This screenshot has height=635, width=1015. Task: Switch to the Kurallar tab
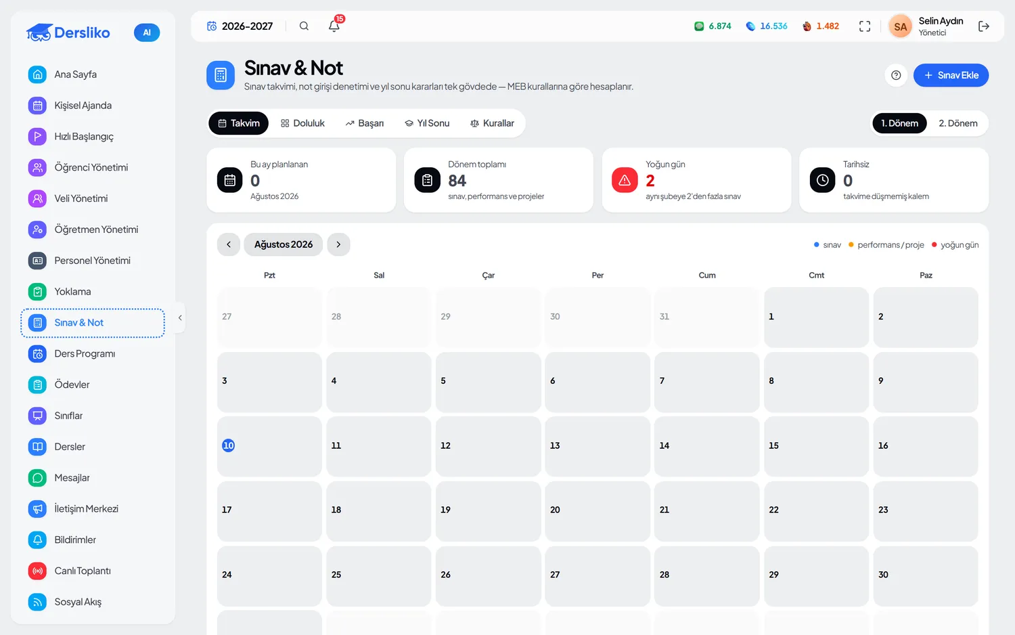click(493, 123)
